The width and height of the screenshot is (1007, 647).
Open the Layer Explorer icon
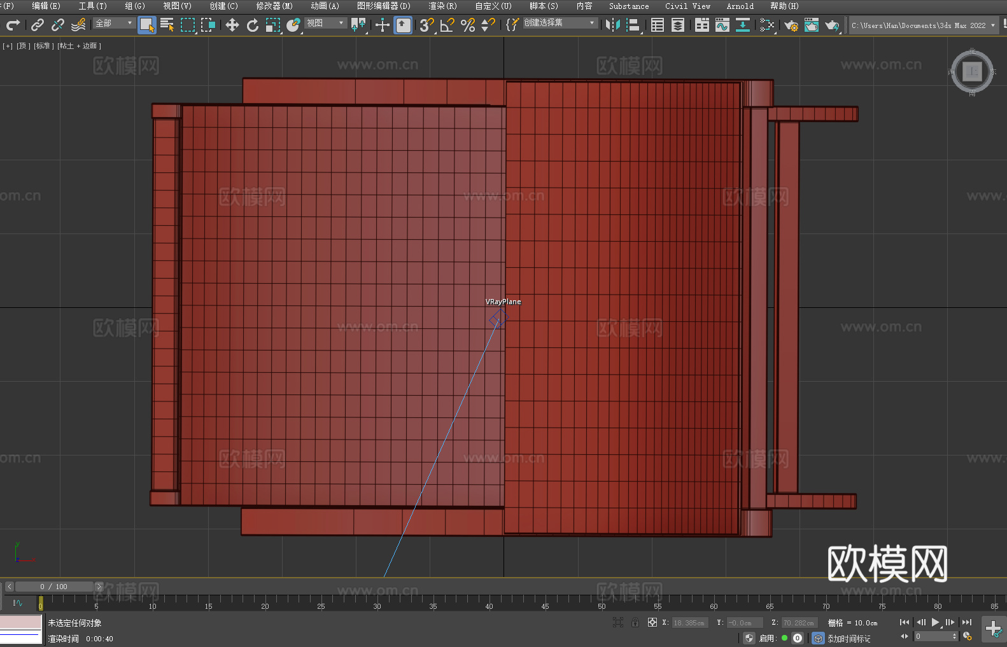tap(678, 25)
